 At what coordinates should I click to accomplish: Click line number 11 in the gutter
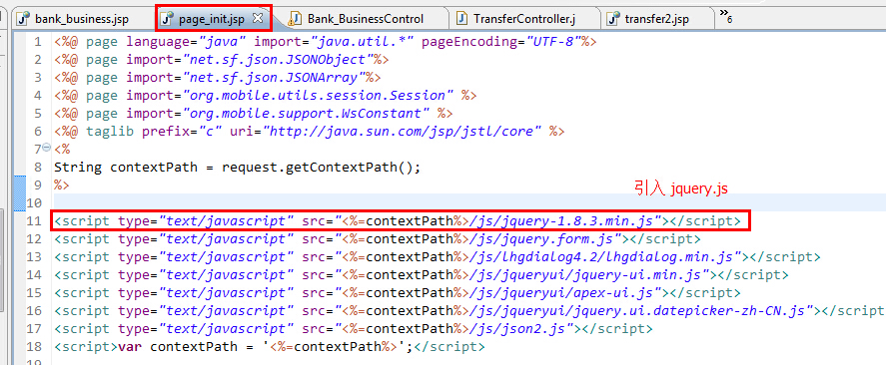34,220
